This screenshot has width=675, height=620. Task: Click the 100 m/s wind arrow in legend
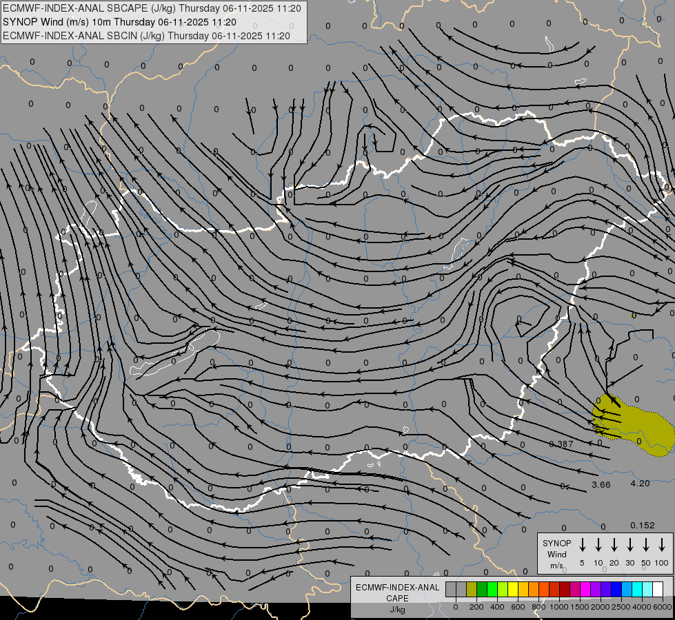(662, 545)
